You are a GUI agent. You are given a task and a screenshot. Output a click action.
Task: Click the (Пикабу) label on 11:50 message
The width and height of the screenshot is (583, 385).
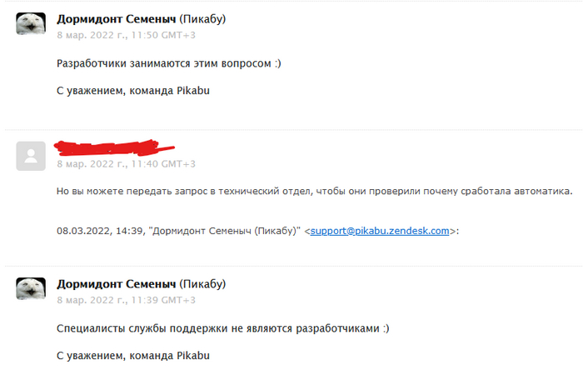(x=200, y=18)
